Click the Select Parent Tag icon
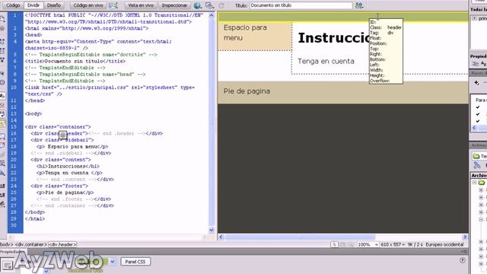The width and height of the screenshot is (487, 274). [2, 73]
